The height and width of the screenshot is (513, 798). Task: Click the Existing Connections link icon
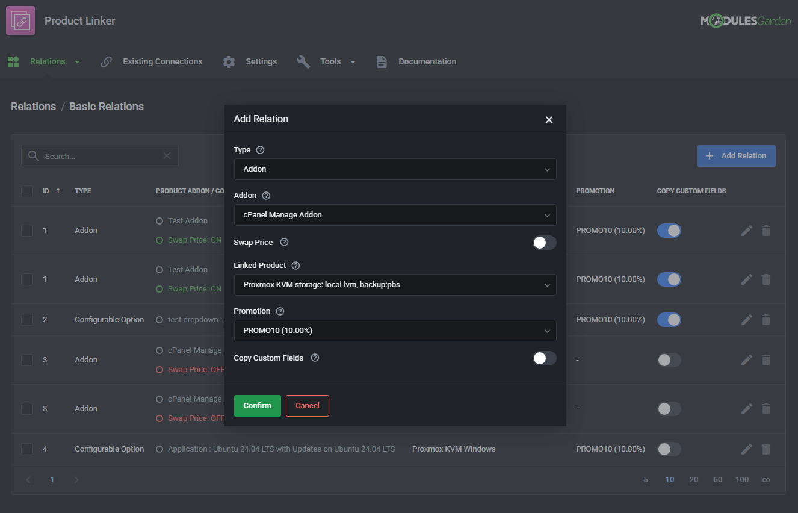[x=107, y=61]
